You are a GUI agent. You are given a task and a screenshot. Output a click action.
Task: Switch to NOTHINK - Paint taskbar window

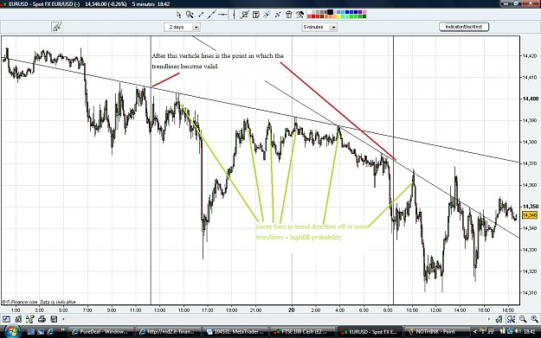[x=437, y=332]
